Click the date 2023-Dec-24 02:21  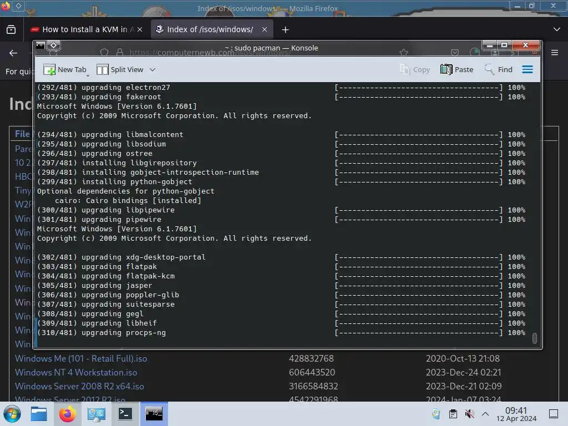(x=463, y=372)
